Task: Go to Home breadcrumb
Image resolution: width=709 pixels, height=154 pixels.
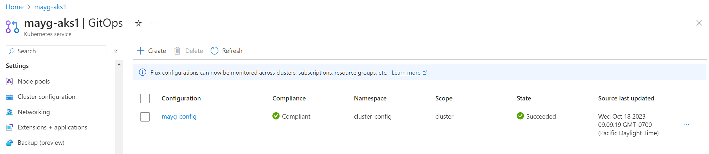Action: pyautogui.click(x=15, y=7)
